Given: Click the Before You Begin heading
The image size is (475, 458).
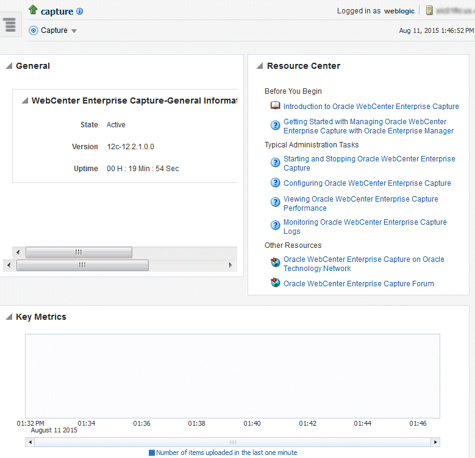Looking at the screenshot, I should tap(293, 91).
